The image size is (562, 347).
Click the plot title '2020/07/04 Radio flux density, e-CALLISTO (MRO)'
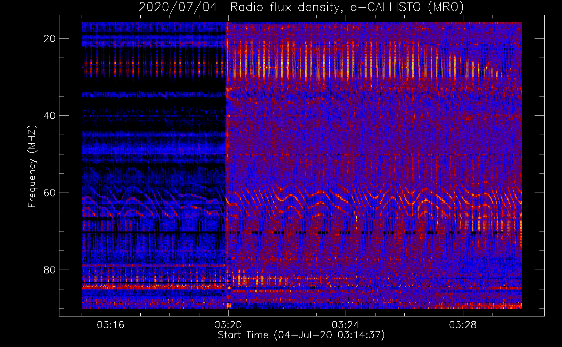(301, 7)
